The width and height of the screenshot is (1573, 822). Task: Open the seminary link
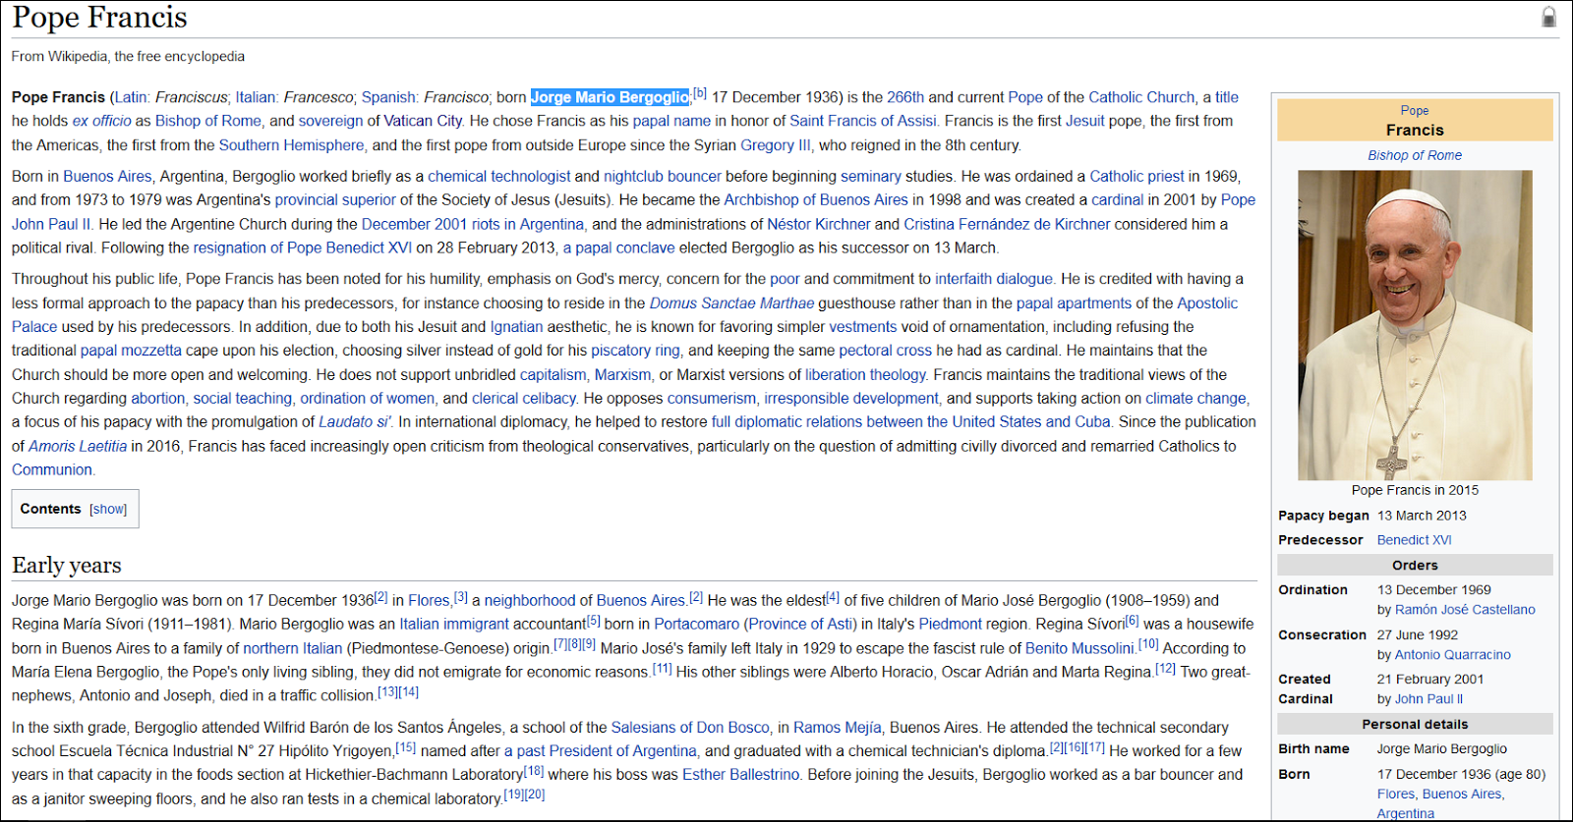(x=871, y=177)
